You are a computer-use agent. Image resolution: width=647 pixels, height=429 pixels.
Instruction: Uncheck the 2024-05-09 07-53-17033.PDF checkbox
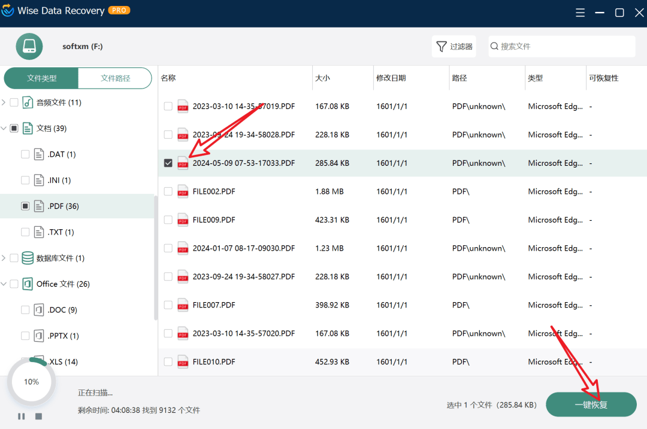point(168,163)
